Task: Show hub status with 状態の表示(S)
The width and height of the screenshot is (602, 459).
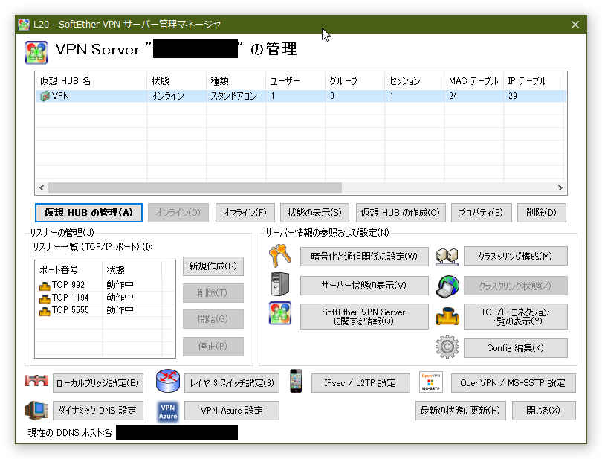Action: click(314, 213)
